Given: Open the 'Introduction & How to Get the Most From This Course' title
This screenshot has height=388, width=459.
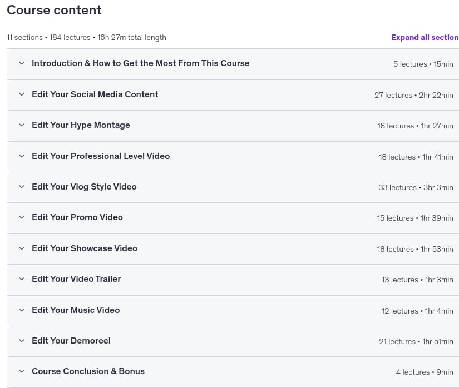Looking at the screenshot, I should (x=141, y=63).
